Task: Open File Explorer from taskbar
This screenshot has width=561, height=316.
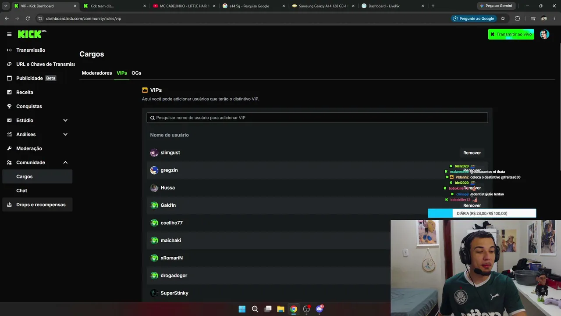Action: click(x=280, y=309)
